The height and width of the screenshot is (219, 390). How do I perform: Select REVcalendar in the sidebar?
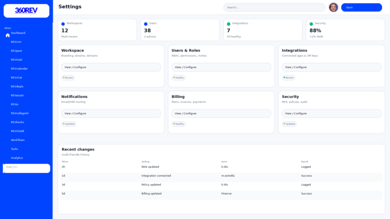[19, 68]
